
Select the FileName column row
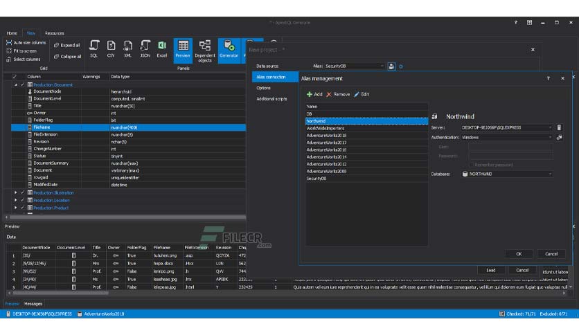click(129, 127)
